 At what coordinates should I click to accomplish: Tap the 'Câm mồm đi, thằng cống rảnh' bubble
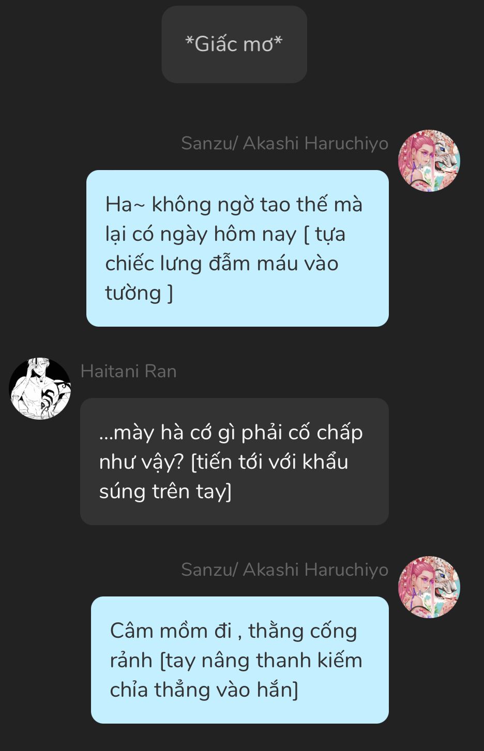(240, 660)
